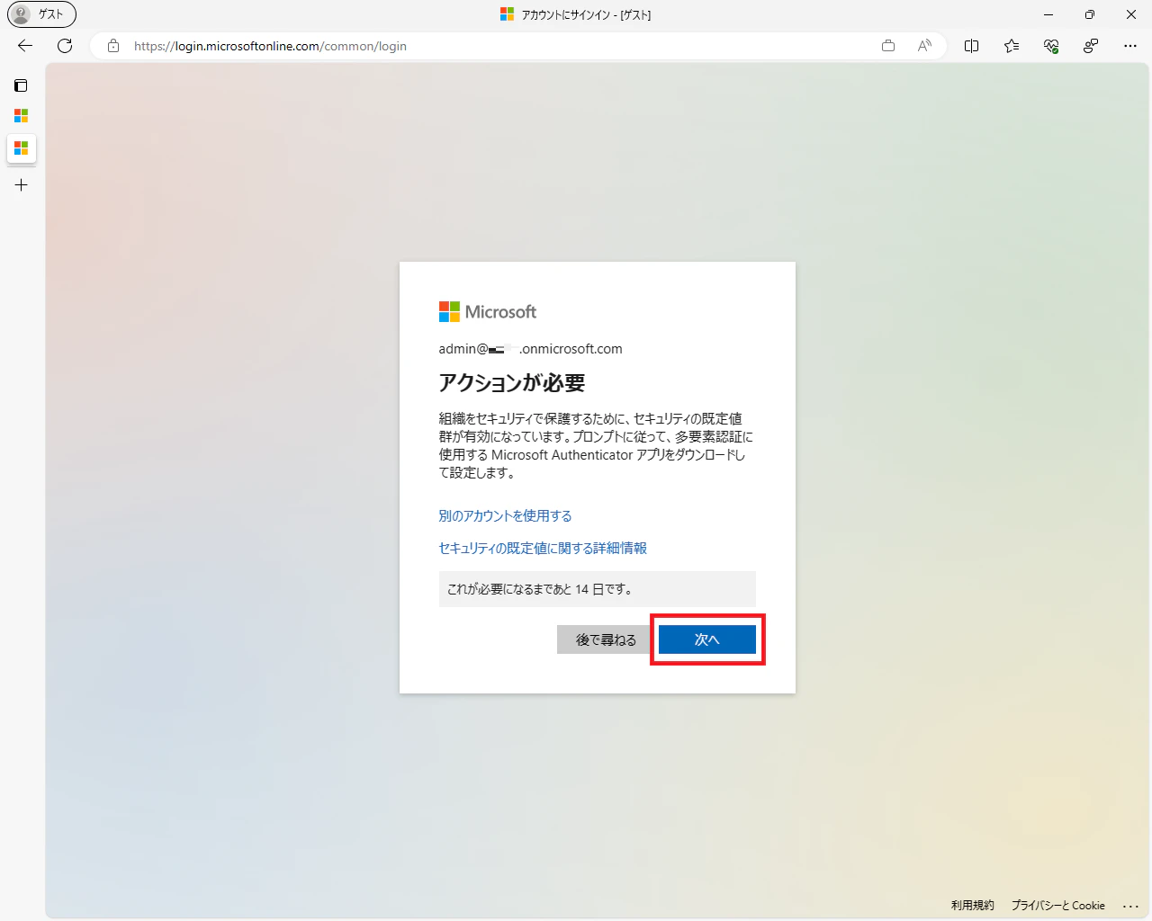
Task: Open the footer ellipsis more options
Action: [x=1130, y=906]
